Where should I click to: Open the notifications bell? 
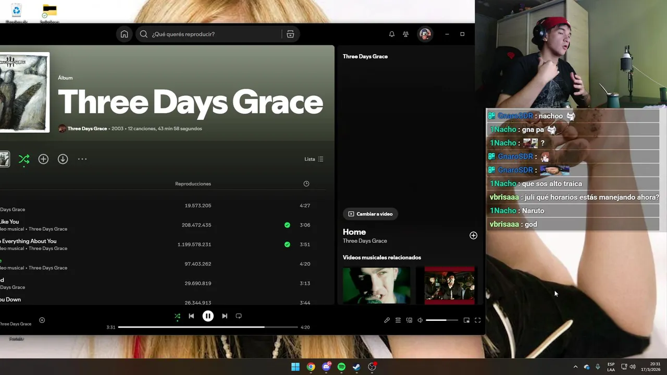click(x=391, y=34)
